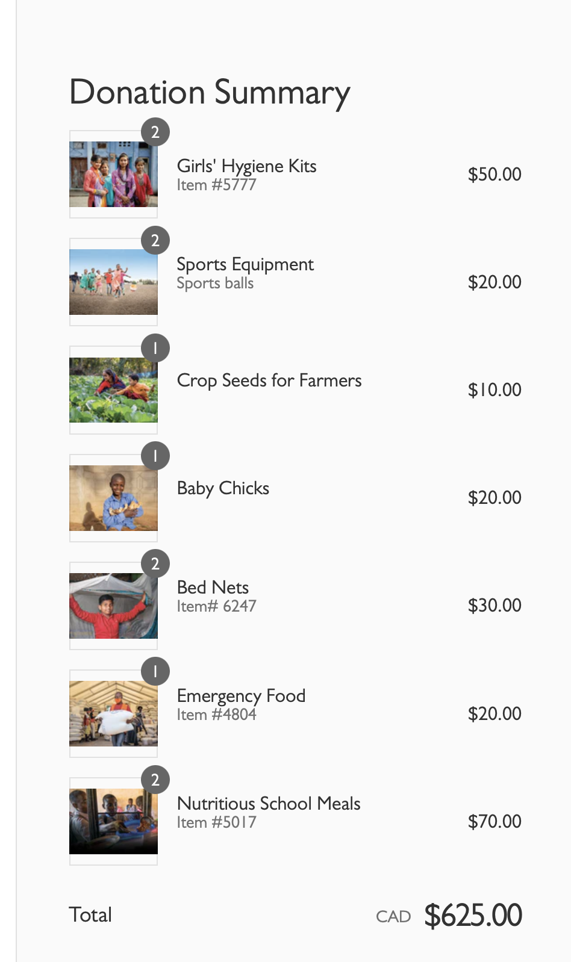Click quantity badge on Sports Equipment
This screenshot has height=962, width=571.
click(x=155, y=240)
